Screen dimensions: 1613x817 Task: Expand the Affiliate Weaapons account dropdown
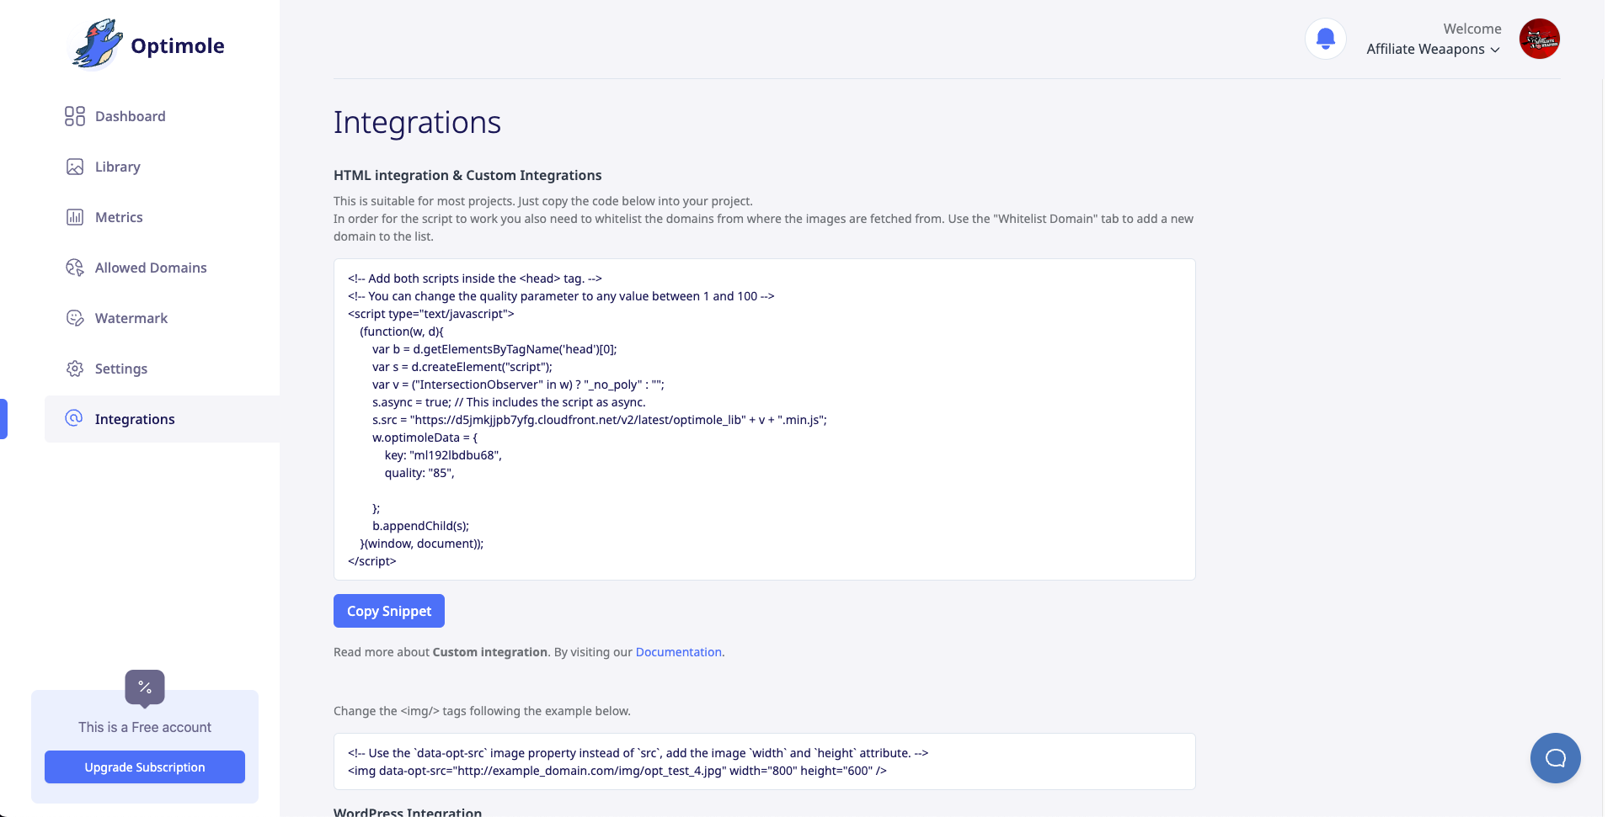pyautogui.click(x=1432, y=49)
